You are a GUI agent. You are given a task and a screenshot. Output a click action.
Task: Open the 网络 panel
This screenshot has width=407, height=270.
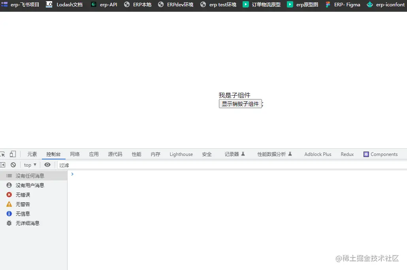[x=75, y=154]
